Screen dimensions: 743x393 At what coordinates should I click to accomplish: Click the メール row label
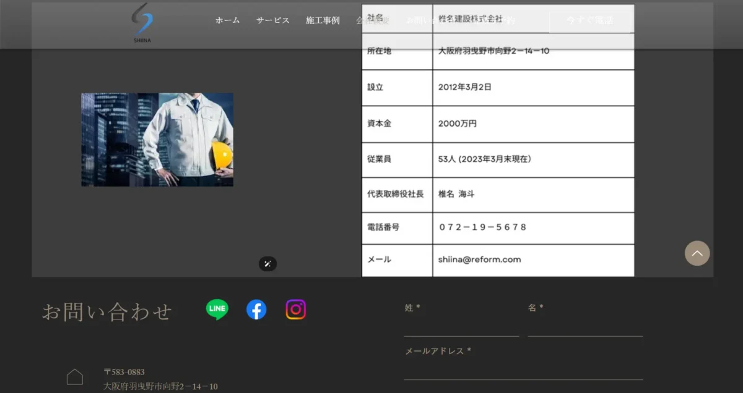pos(379,260)
